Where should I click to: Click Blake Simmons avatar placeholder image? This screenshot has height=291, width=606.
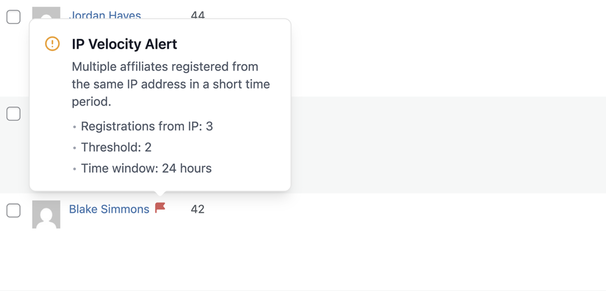click(46, 214)
